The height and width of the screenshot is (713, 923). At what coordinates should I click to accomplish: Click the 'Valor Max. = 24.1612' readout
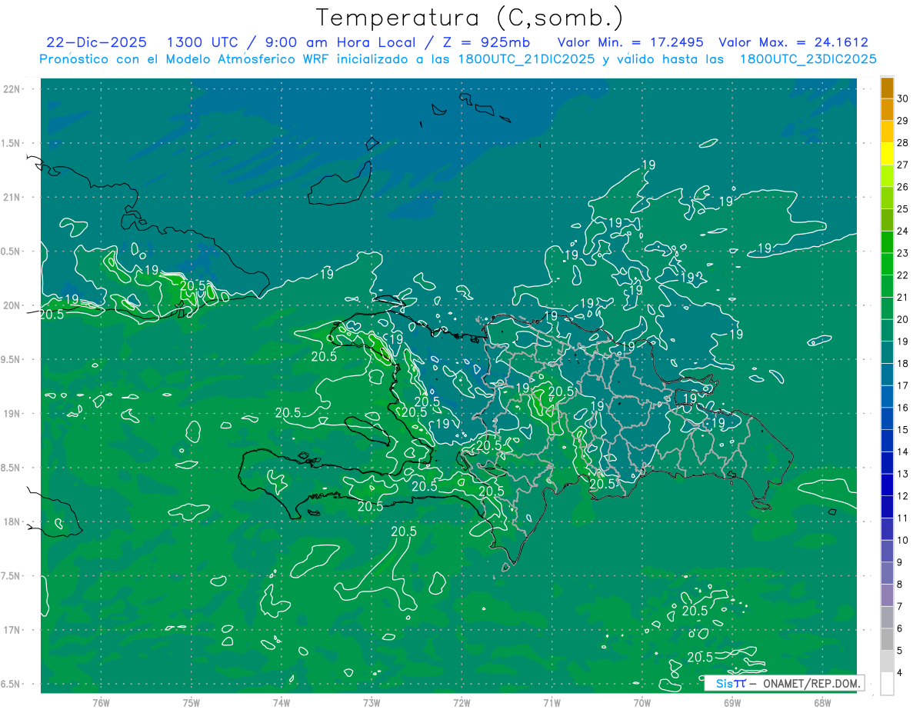[793, 42]
